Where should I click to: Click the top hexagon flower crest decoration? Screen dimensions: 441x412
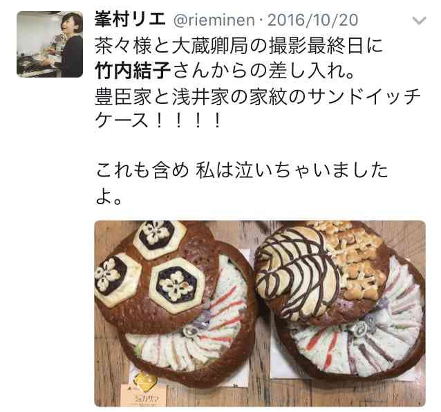(160, 240)
